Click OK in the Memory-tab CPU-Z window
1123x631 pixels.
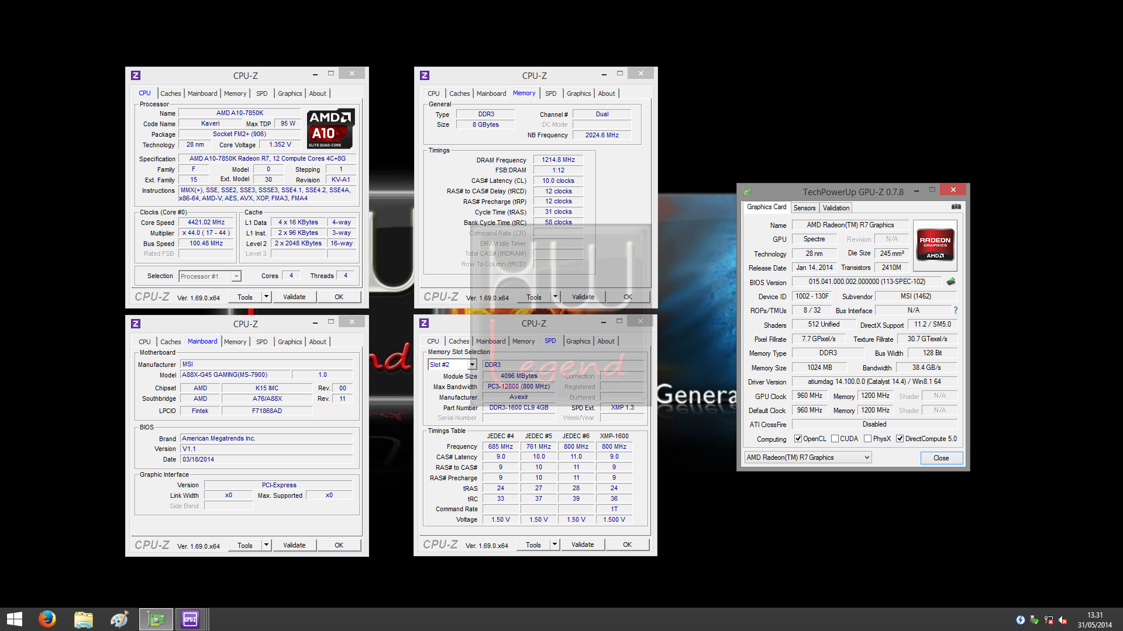[x=628, y=297]
